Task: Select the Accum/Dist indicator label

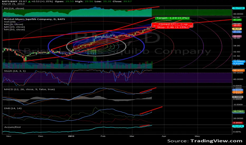Action: 12,127
